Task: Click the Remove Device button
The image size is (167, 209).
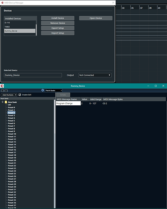Action: pos(58,23)
